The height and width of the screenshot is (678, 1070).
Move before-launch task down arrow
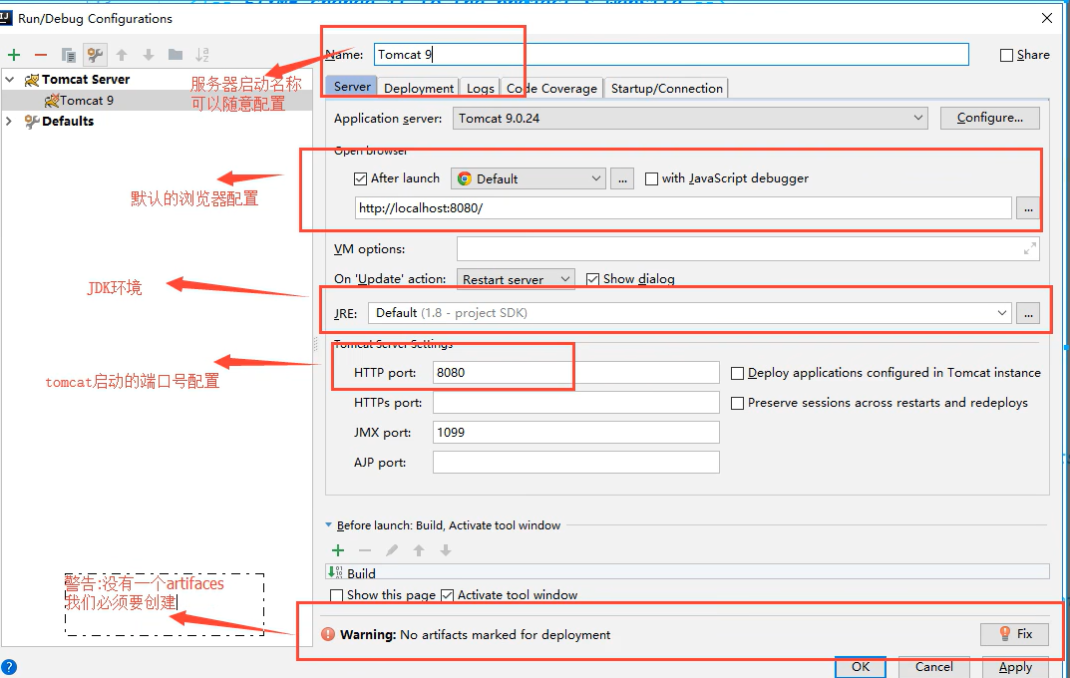pyautogui.click(x=445, y=550)
